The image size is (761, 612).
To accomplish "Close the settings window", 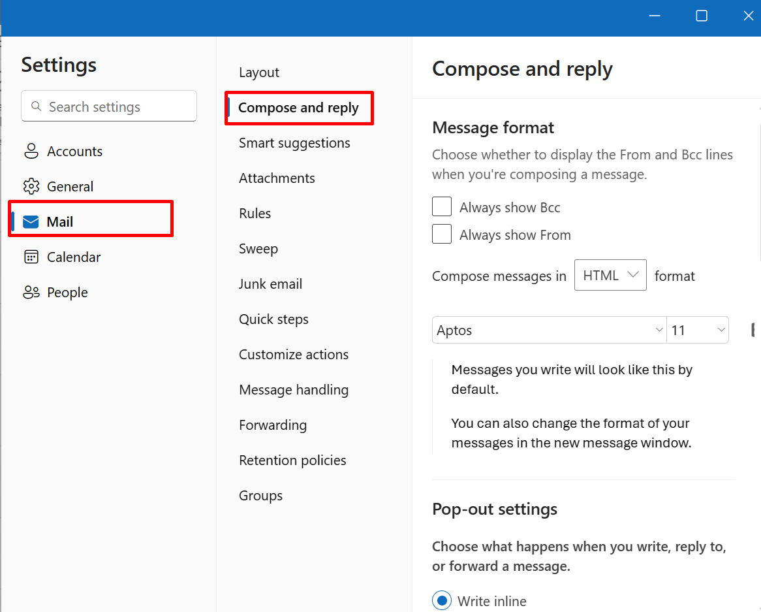I will [x=748, y=16].
